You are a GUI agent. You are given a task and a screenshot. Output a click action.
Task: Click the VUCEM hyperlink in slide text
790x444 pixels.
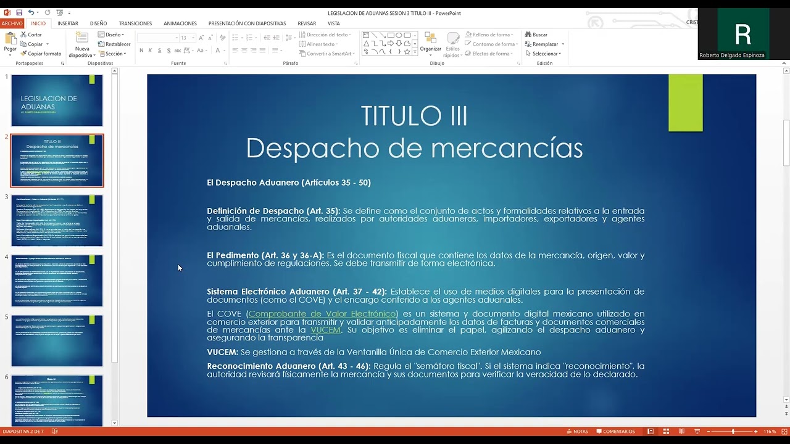326,330
